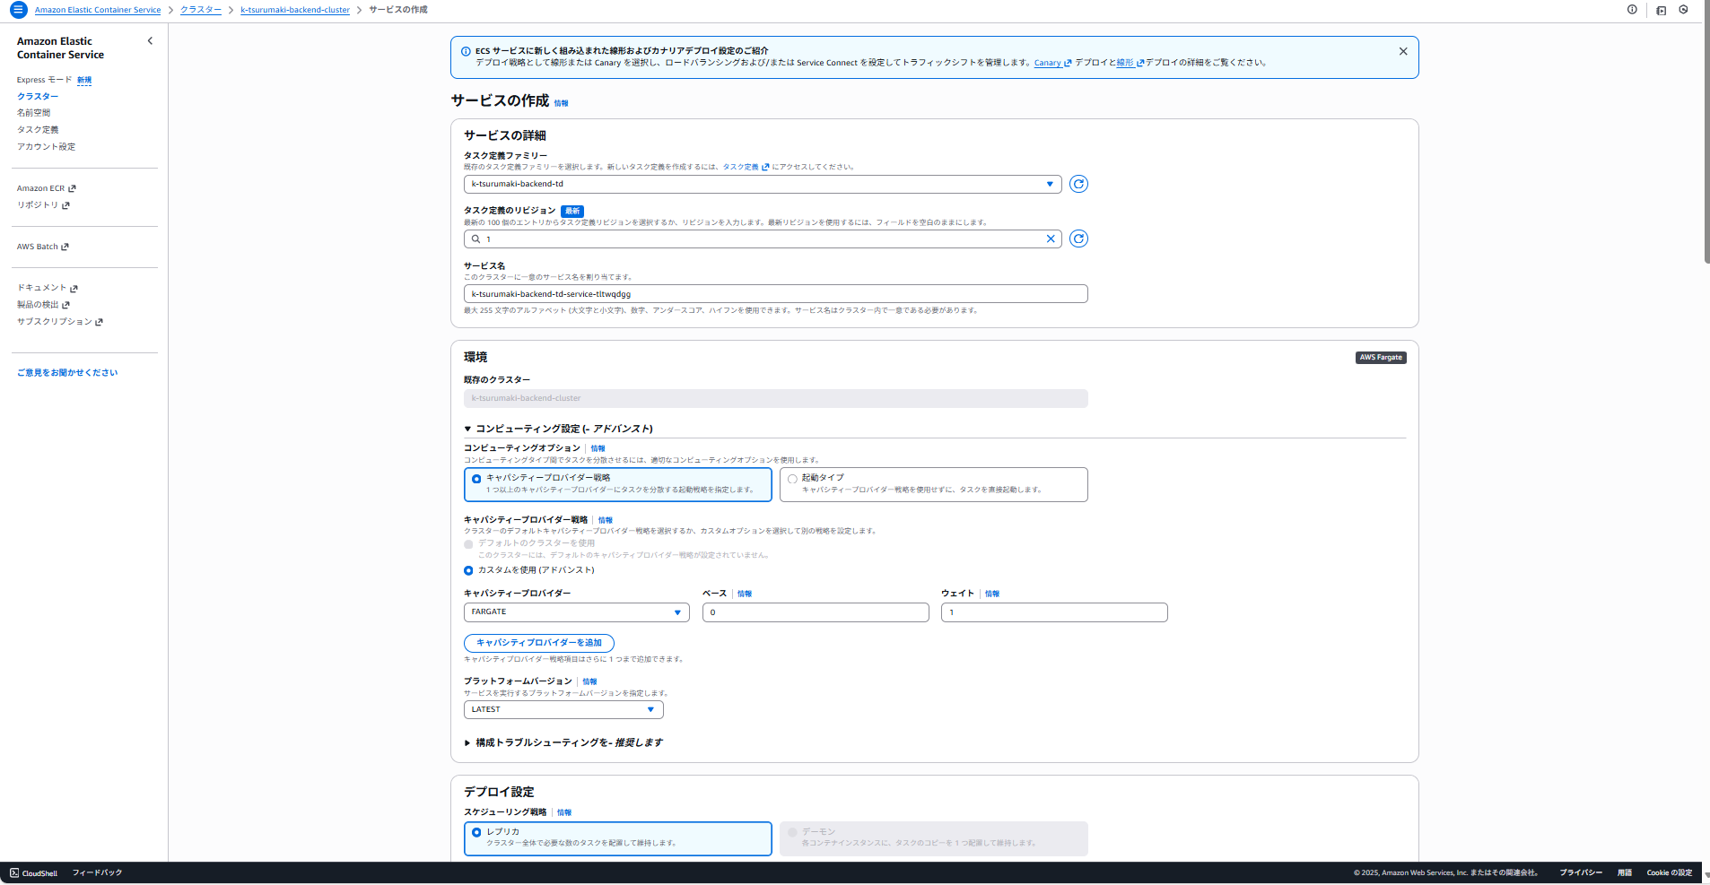Click 情報 link beside キャパシティープロバイダー戦略
Image resolution: width=1710 pixels, height=885 pixels.
click(606, 520)
